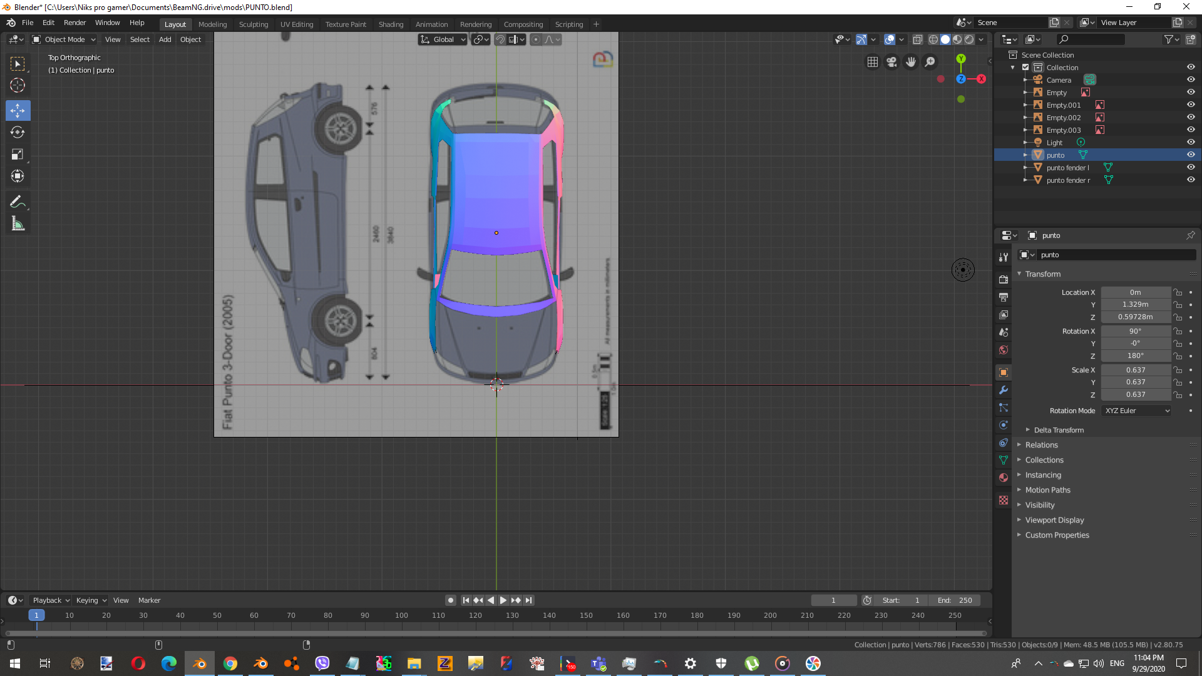The height and width of the screenshot is (676, 1202).
Task: Toggle Collection exclude checkbox in outliner
Action: (x=1025, y=67)
